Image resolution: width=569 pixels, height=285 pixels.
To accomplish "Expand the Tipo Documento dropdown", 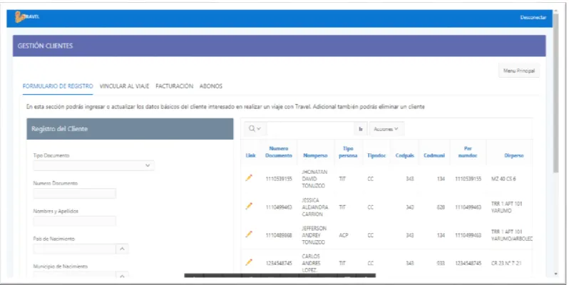I will pos(93,165).
